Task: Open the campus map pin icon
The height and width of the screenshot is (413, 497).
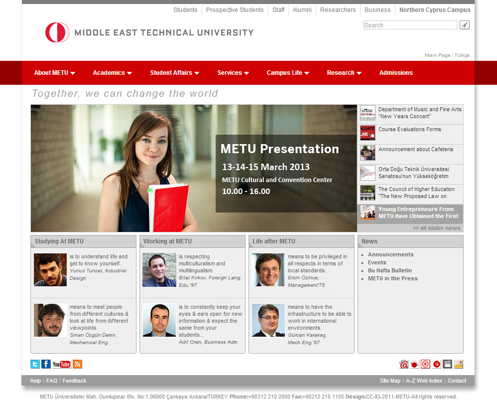Action: pyautogui.click(x=459, y=364)
